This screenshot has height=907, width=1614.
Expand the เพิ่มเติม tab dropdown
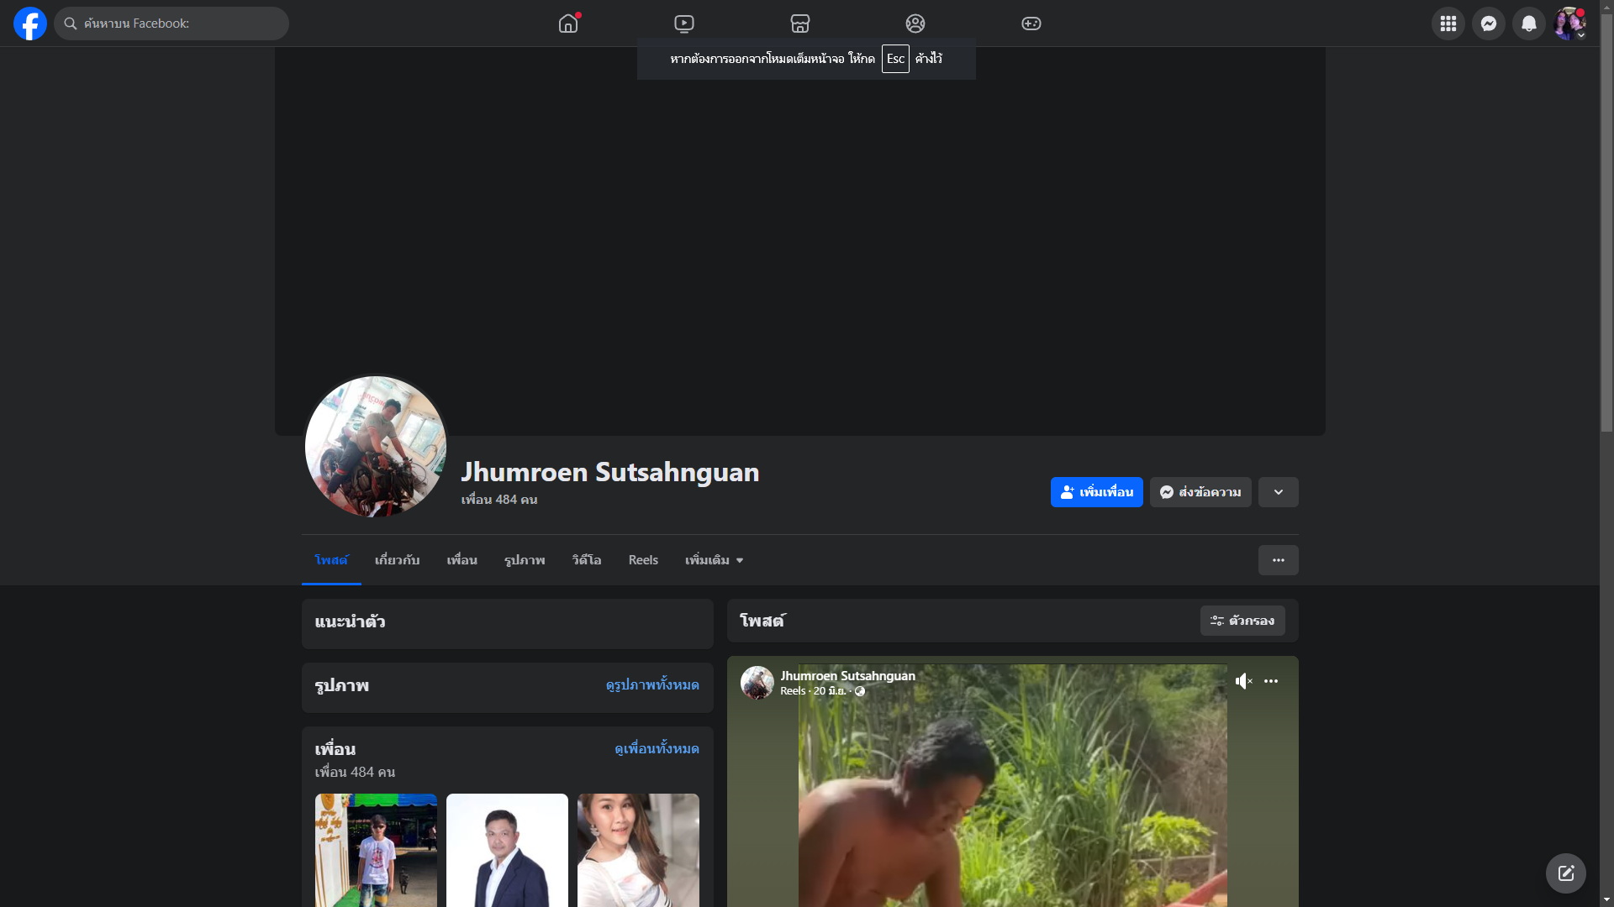click(x=714, y=560)
